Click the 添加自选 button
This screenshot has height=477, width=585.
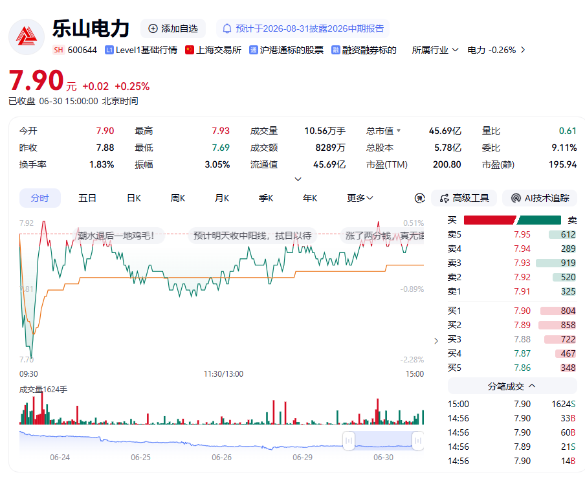173,28
